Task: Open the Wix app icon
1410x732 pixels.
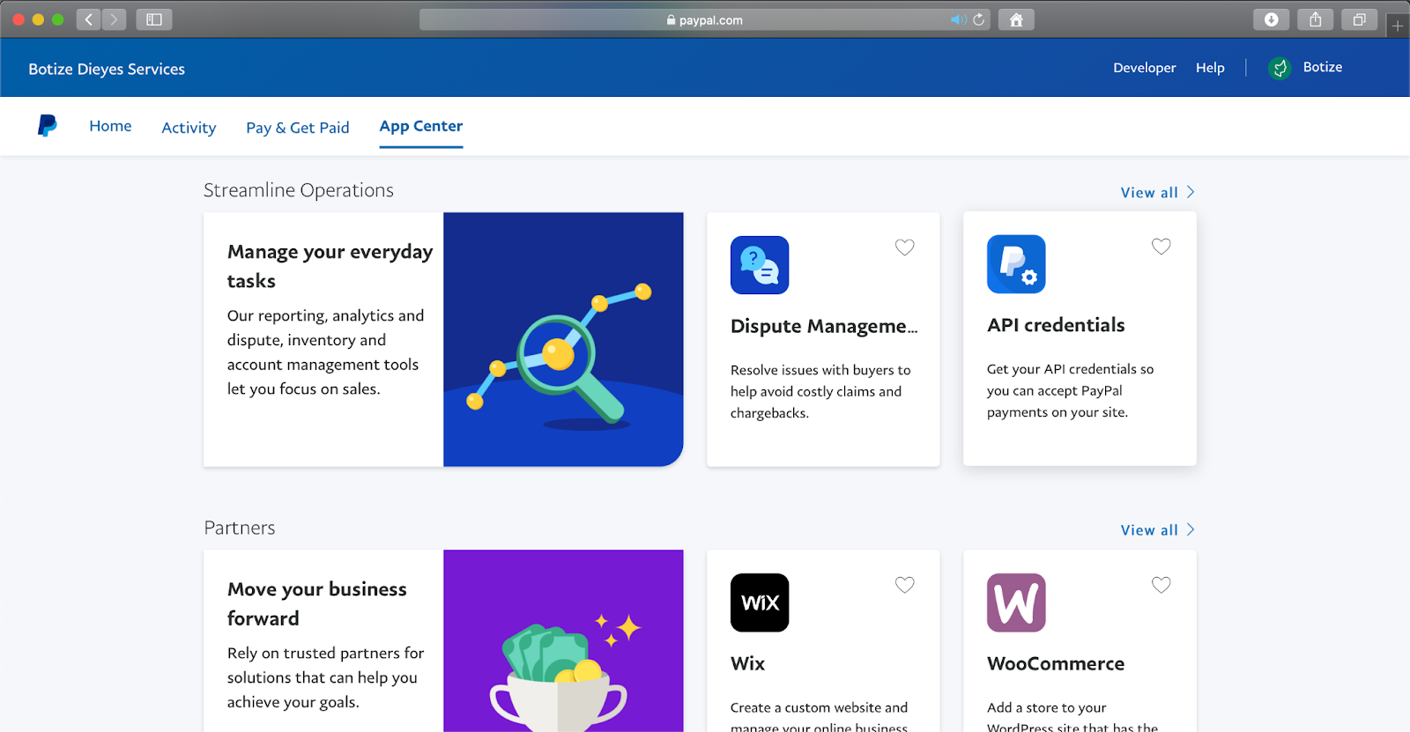Action: (760, 603)
